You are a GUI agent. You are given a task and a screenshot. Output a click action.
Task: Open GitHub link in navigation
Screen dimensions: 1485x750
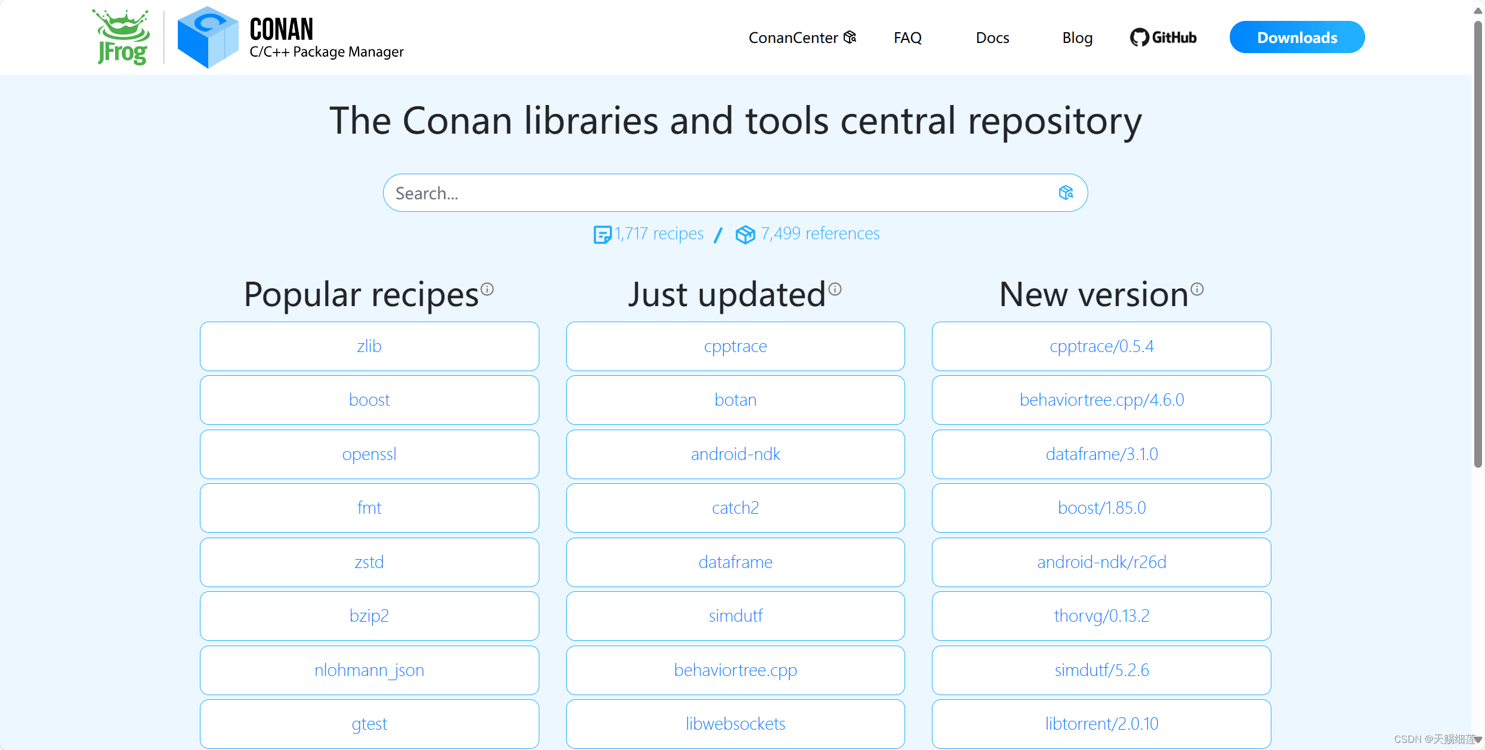tap(1163, 38)
